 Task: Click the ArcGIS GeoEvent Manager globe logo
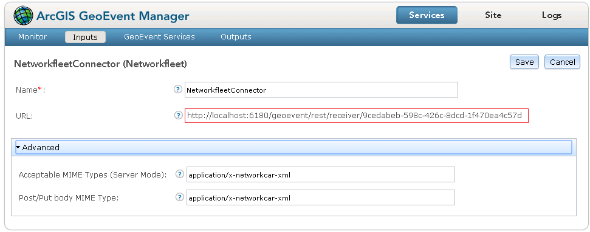pyautogui.click(x=24, y=16)
